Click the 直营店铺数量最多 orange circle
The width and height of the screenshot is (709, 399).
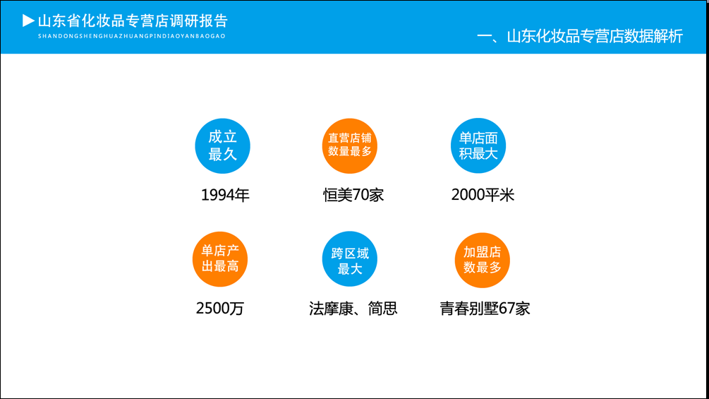(x=349, y=146)
